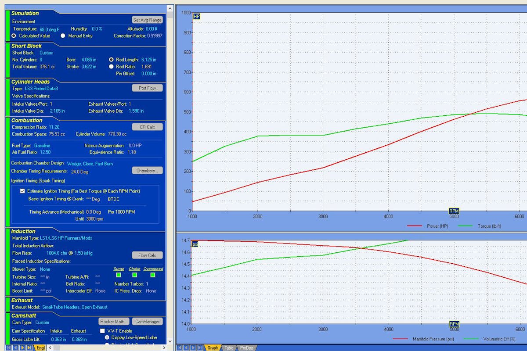Open Fuel Type Gasoline dropdown
Screen dimensions: 527x351
click(42, 146)
